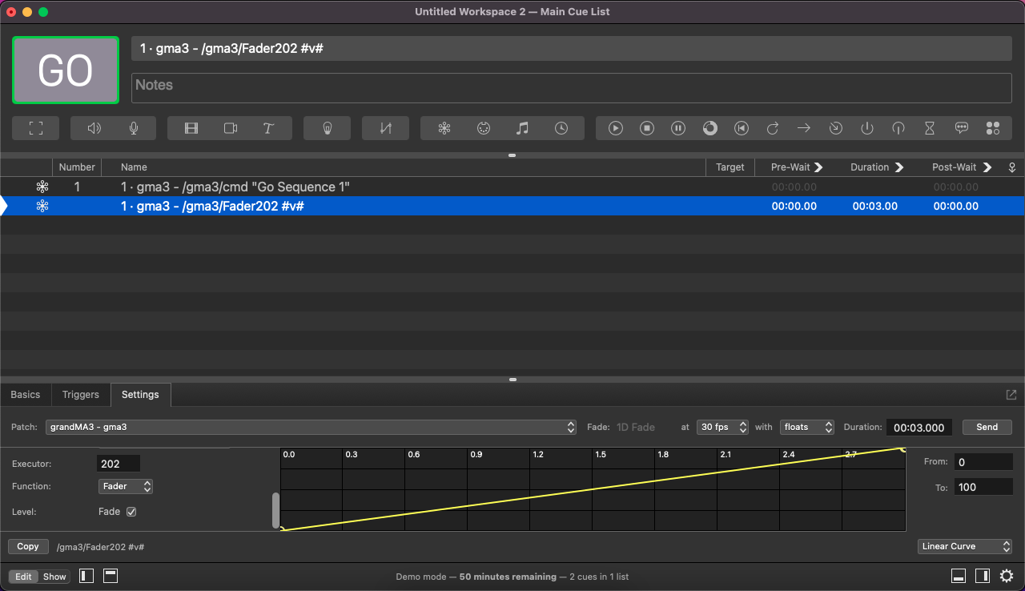This screenshot has width=1025, height=591.
Task: Open the Patch grandMA3 dropdown
Action: (x=311, y=428)
